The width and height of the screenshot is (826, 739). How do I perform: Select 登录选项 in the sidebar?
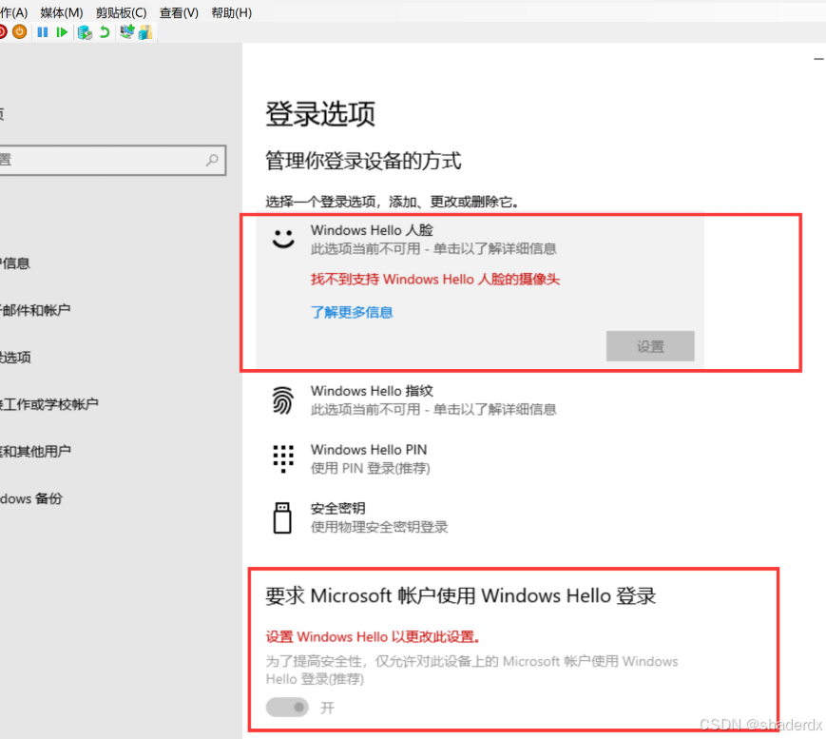click(x=15, y=358)
